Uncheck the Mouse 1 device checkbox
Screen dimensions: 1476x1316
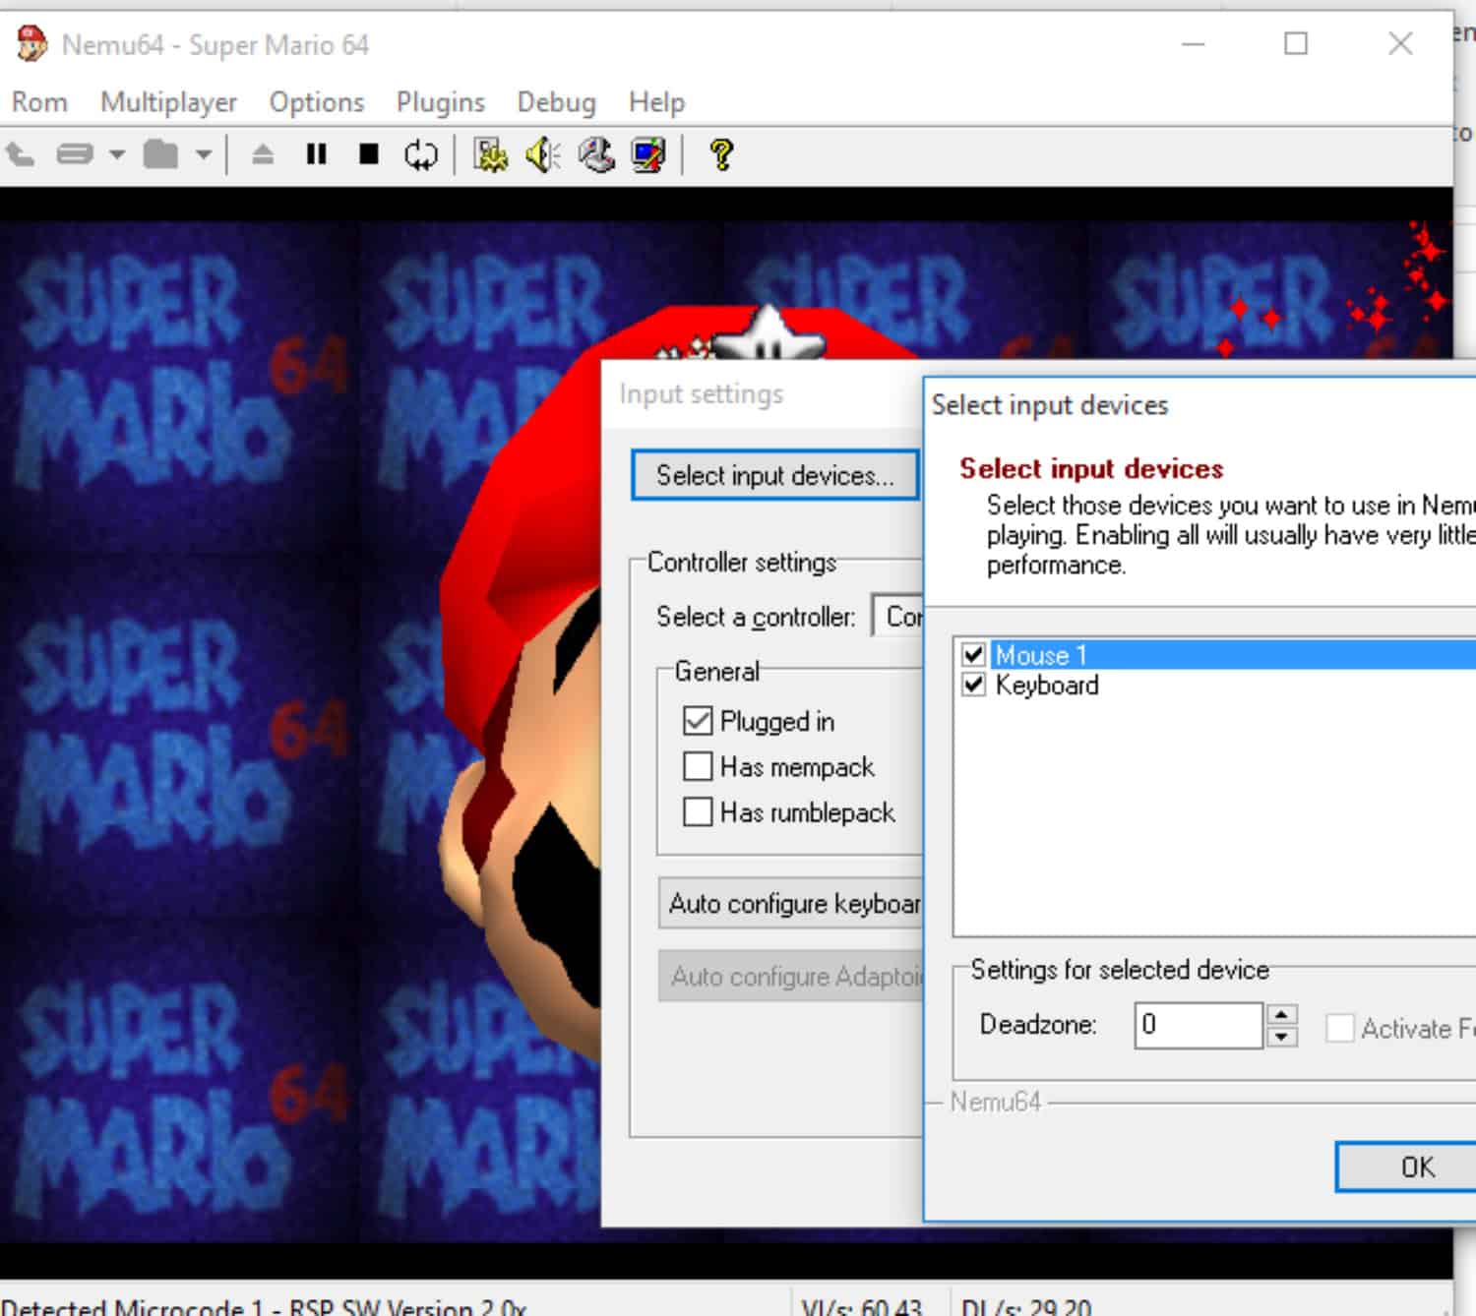tap(974, 655)
